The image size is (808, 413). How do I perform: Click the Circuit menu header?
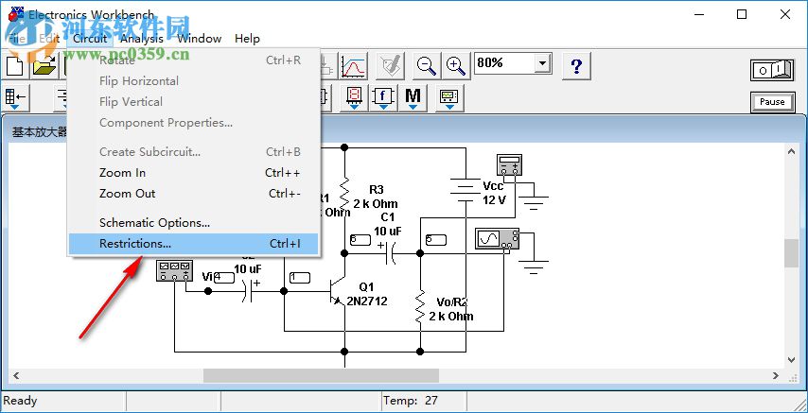point(90,39)
